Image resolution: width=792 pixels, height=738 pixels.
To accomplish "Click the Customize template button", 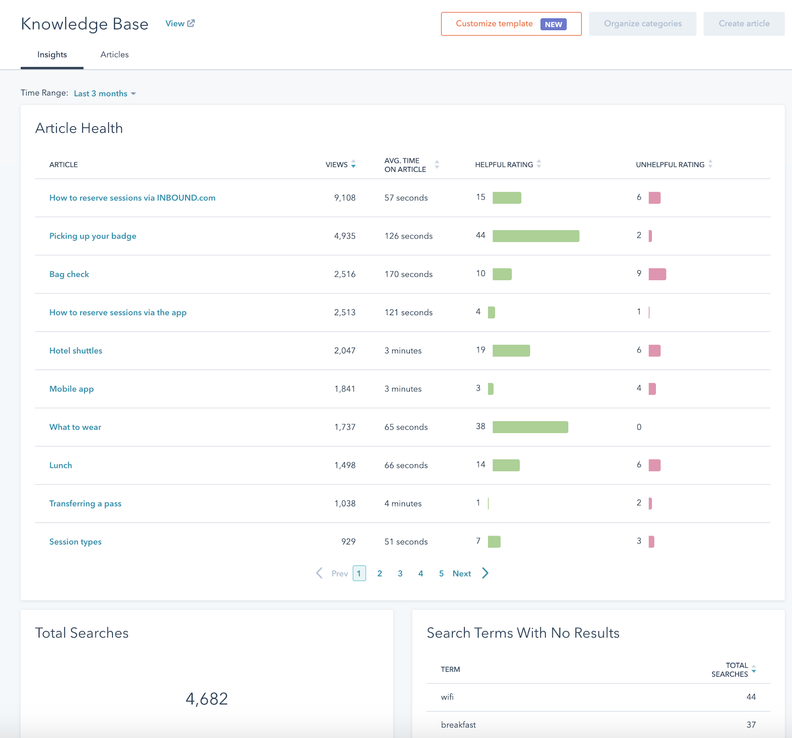I will (x=511, y=24).
